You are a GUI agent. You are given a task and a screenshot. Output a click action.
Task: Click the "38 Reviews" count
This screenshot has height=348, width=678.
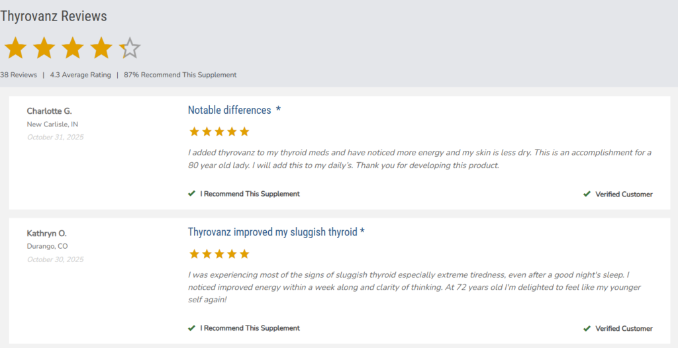(19, 75)
